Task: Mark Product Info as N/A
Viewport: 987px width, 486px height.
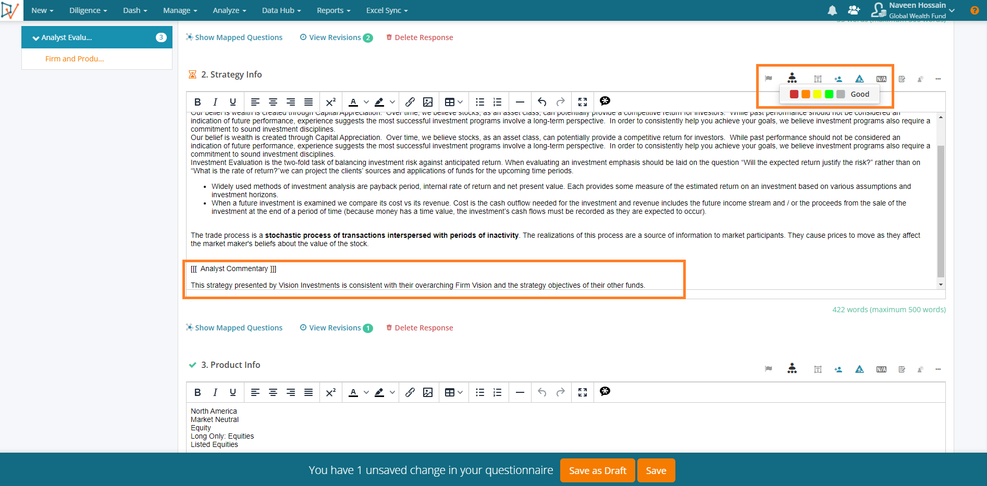Action: [x=881, y=369]
